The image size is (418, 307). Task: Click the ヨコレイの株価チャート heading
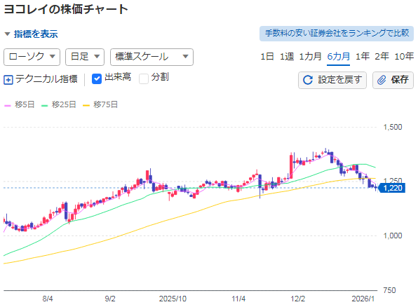(x=66, y=9)
